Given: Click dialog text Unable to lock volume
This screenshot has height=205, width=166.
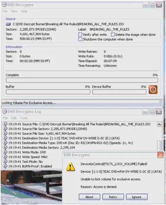Looking at the screenshot, I should coord(111,179).
